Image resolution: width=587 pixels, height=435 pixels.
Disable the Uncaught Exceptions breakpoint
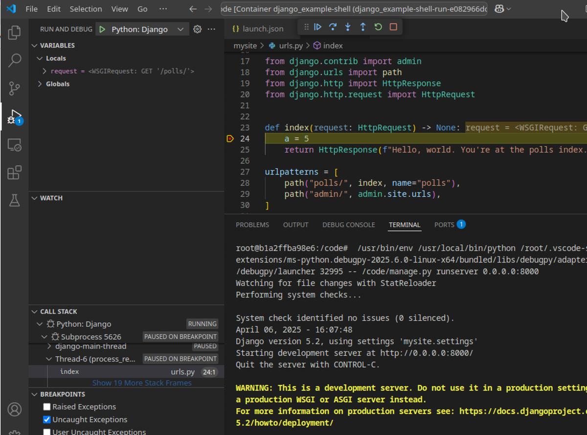pos(46,419)
